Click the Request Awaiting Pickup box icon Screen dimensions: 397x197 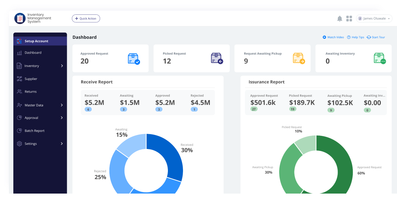[299, 59]
